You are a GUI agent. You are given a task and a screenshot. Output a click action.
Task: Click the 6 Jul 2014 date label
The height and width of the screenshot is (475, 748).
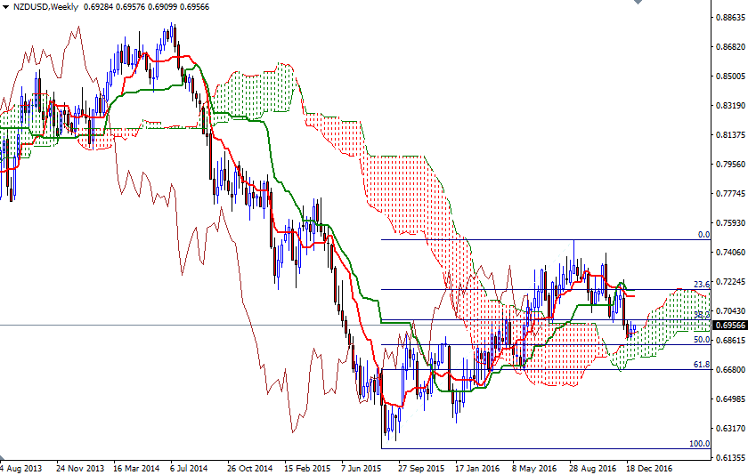[x=189, y=469]
